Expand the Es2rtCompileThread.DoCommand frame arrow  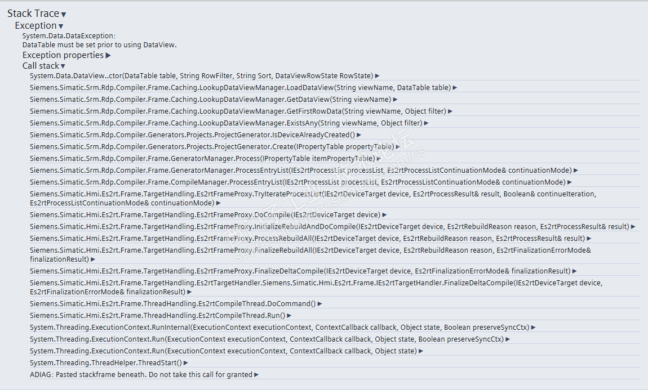click(320, 304)
